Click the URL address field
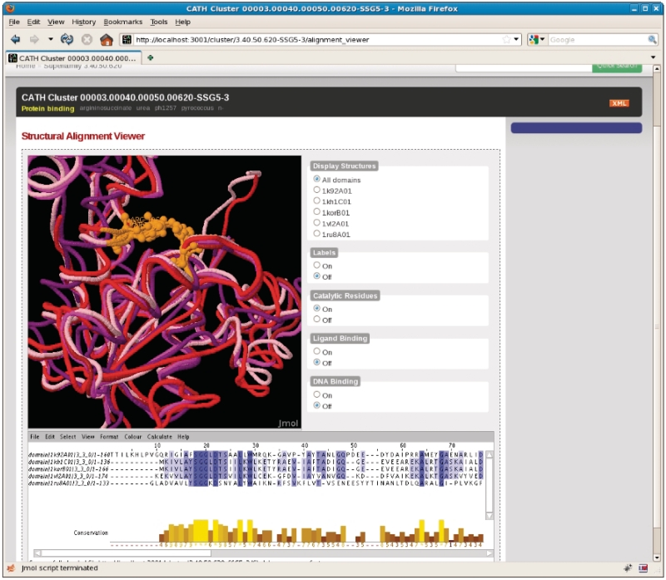 click(x=316, y=39)
